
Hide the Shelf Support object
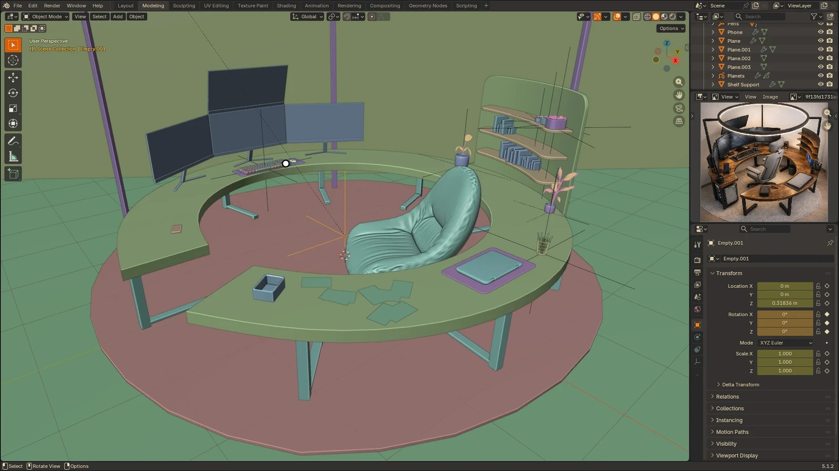point(821,84)
